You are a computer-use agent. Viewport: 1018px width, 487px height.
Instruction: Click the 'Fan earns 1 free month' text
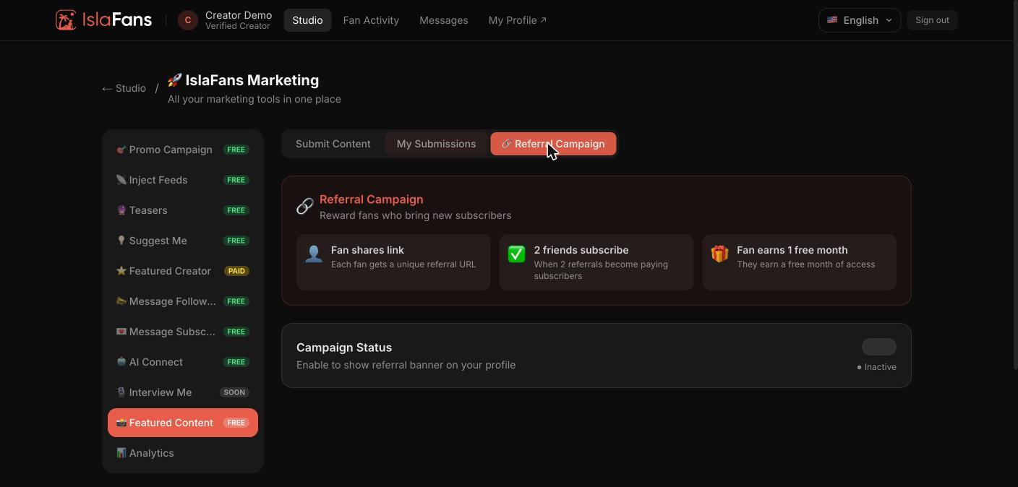792,250
